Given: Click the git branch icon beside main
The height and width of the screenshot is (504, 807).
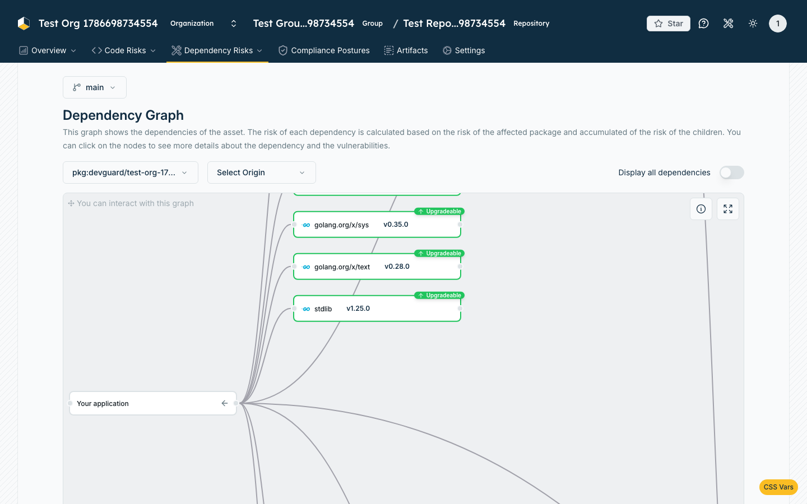Looking at the screenshot, I should [77, 87].
